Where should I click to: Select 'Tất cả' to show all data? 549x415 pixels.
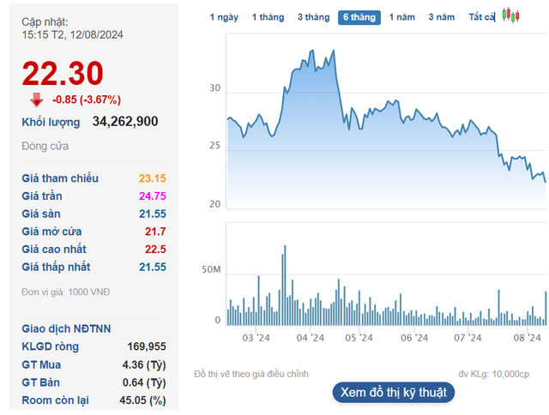pyautogui.click(x=482, y=17)
